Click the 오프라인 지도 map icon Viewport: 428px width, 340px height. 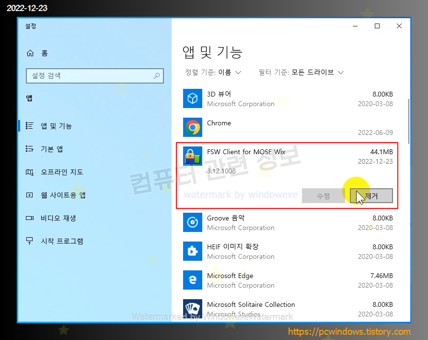point(30,172)
